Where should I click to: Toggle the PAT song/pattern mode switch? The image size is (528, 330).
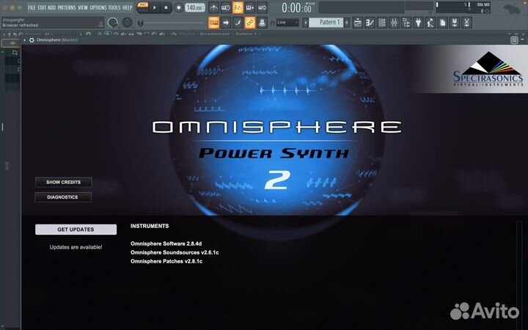pyautogui.click(x=143, y=7)
